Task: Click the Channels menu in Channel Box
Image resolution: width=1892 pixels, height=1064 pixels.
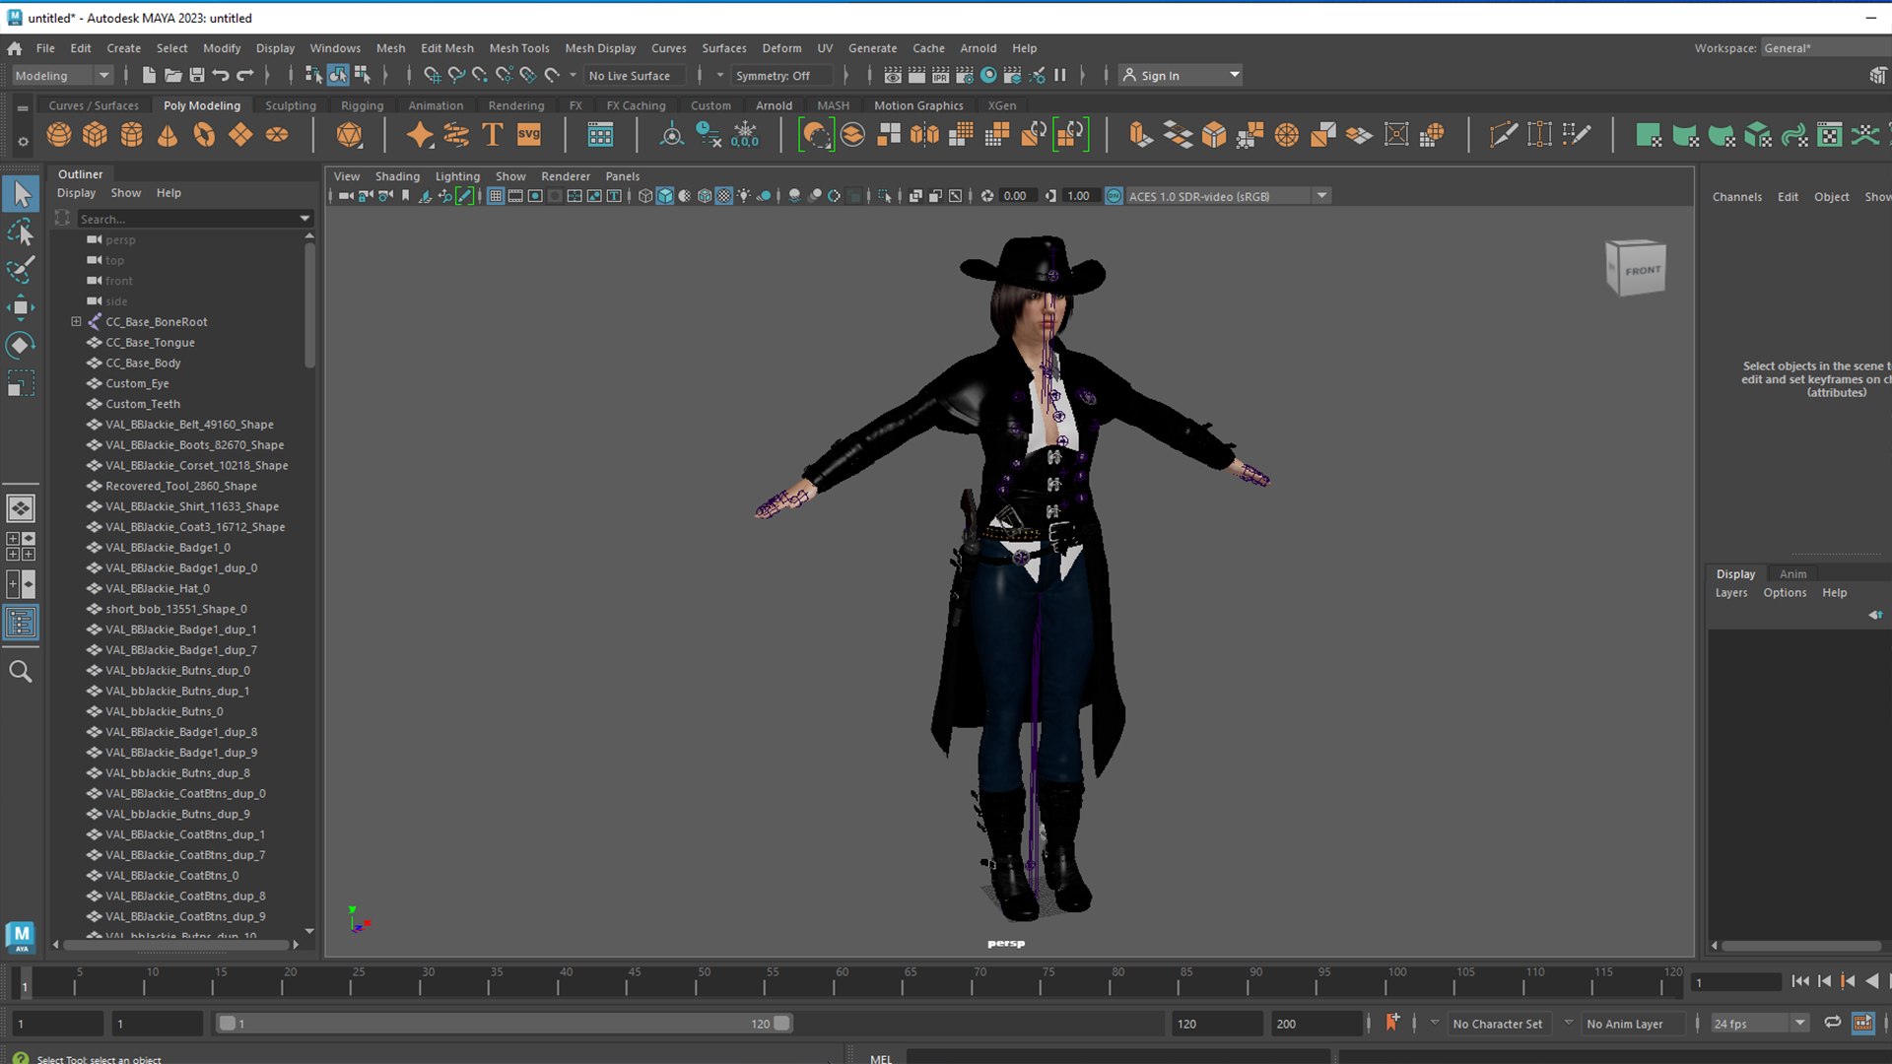Action: click(1736, 197)
